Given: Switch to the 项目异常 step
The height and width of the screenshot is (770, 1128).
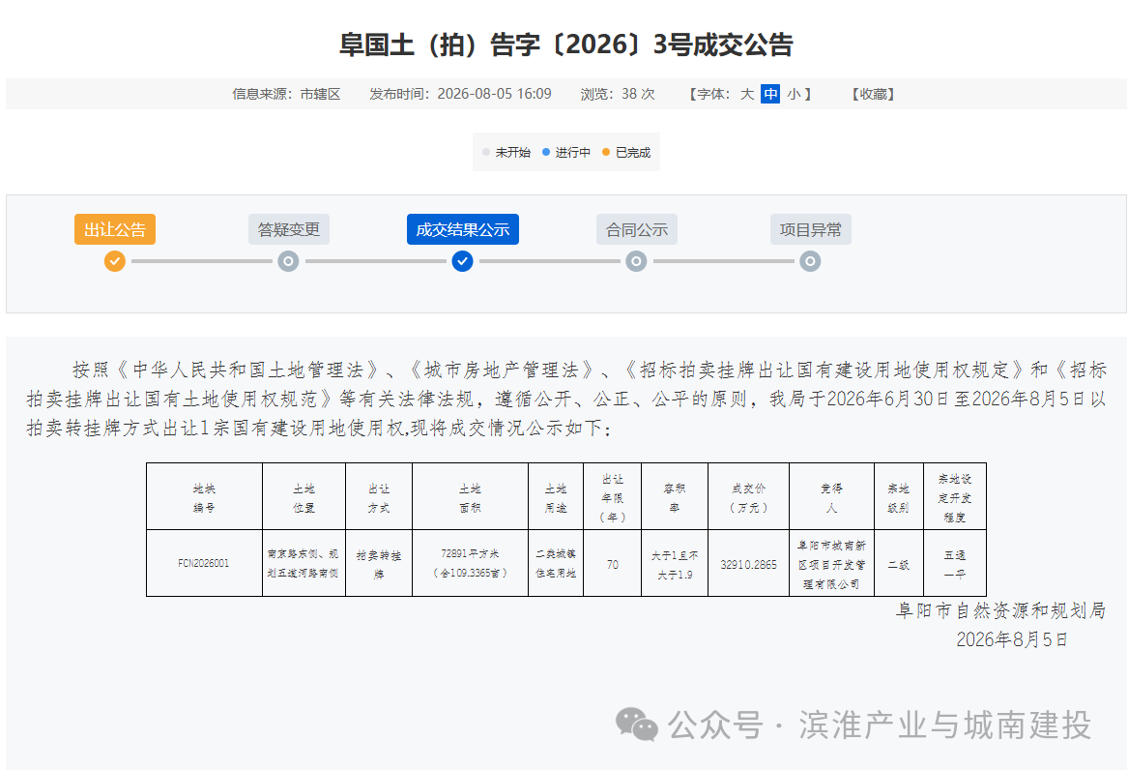Looking at the screenshot, I should tap(811, 229).
